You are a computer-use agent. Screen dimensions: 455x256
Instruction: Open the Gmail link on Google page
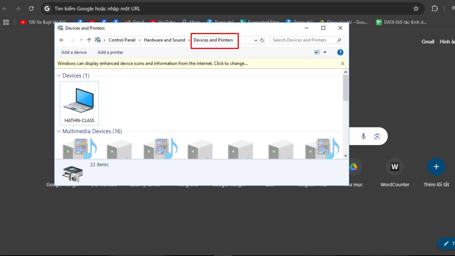coord(428,42)
